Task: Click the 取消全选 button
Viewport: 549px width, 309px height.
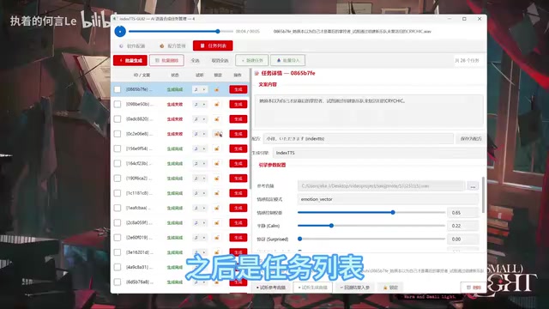Action: coord(220,61)
